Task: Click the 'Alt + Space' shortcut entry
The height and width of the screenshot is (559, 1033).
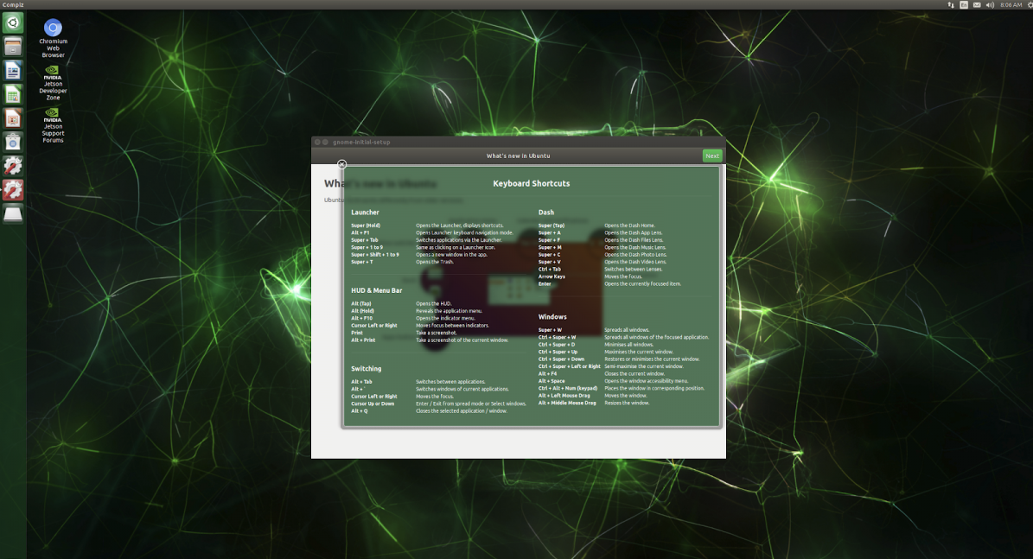Action: pos(552,380)
